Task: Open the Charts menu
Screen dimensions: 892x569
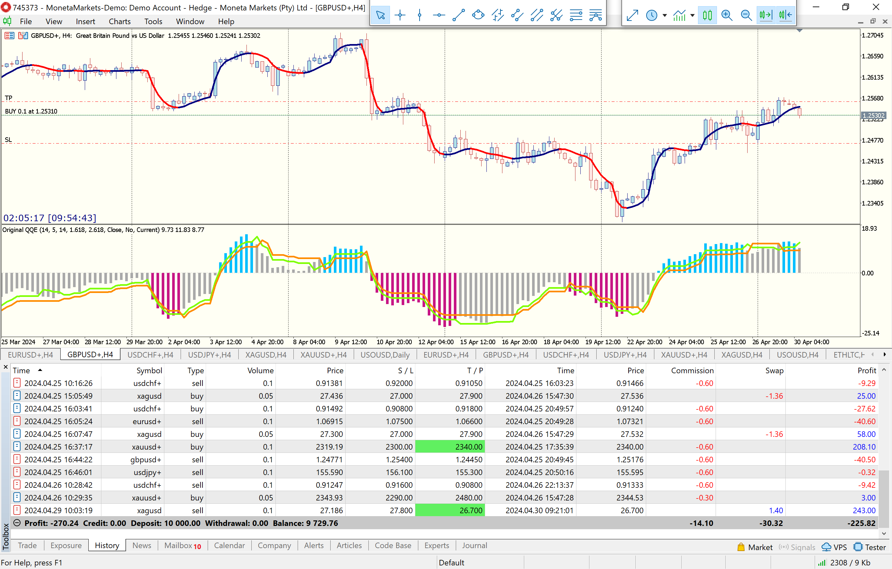Action: [119, 22]
